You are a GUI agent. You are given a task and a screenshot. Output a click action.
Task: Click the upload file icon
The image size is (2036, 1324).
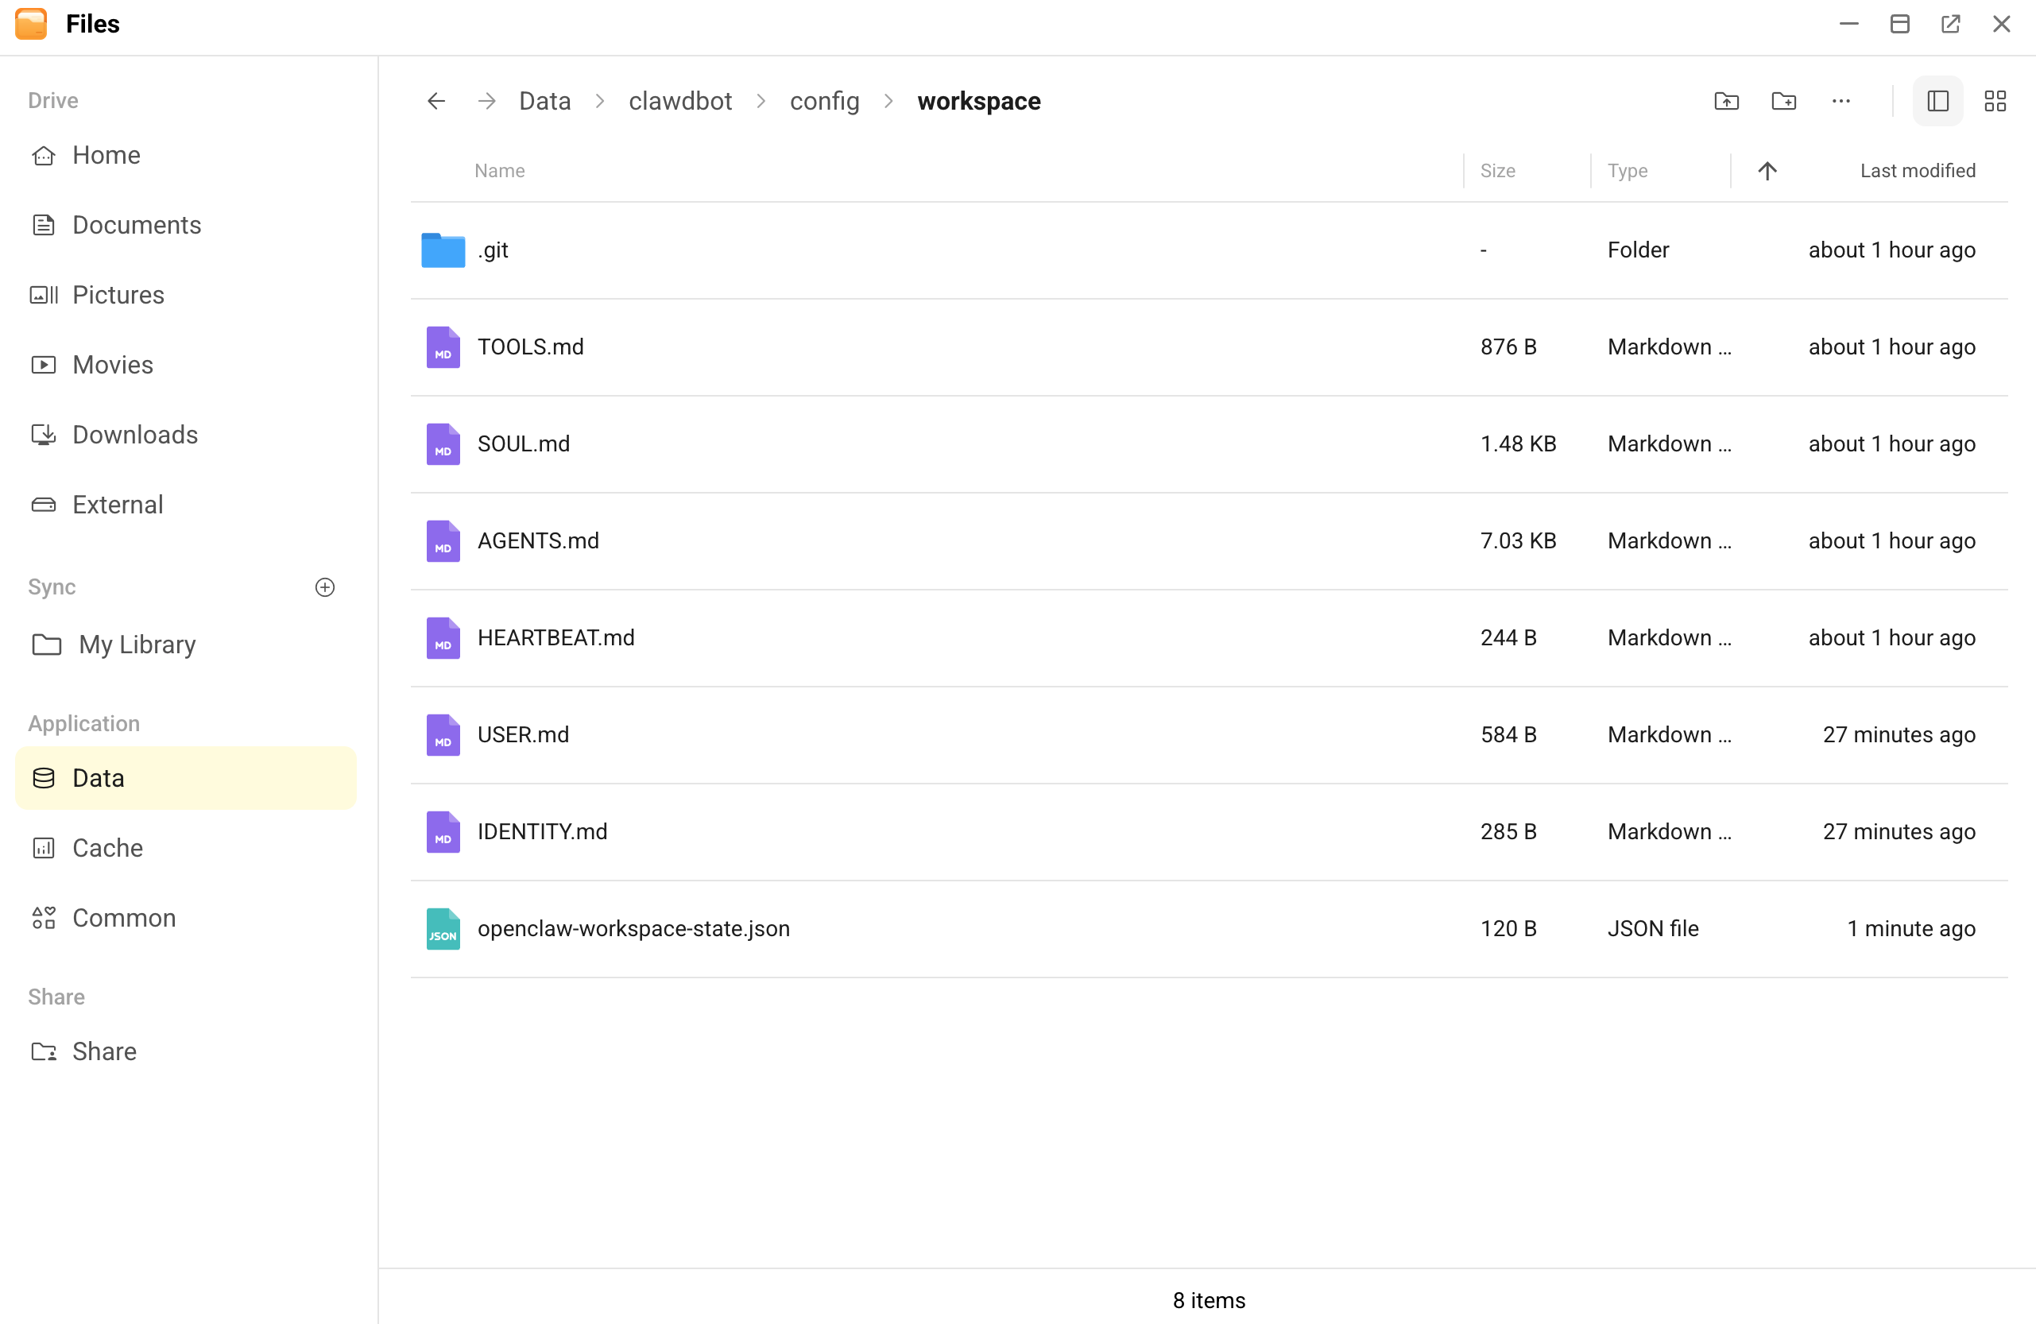coord(1726,101)
